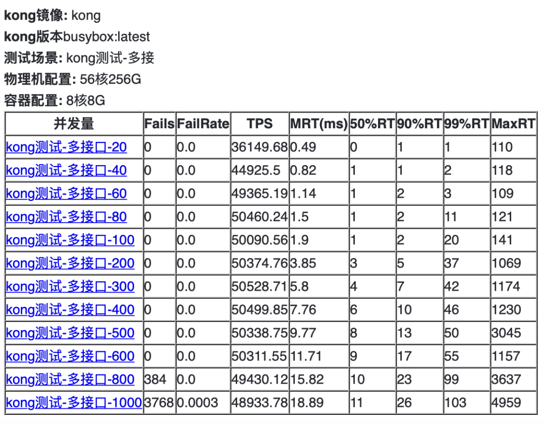Click the TPS column header
The width and height of the screenshot is (545, 426).
tap(260, 124)
